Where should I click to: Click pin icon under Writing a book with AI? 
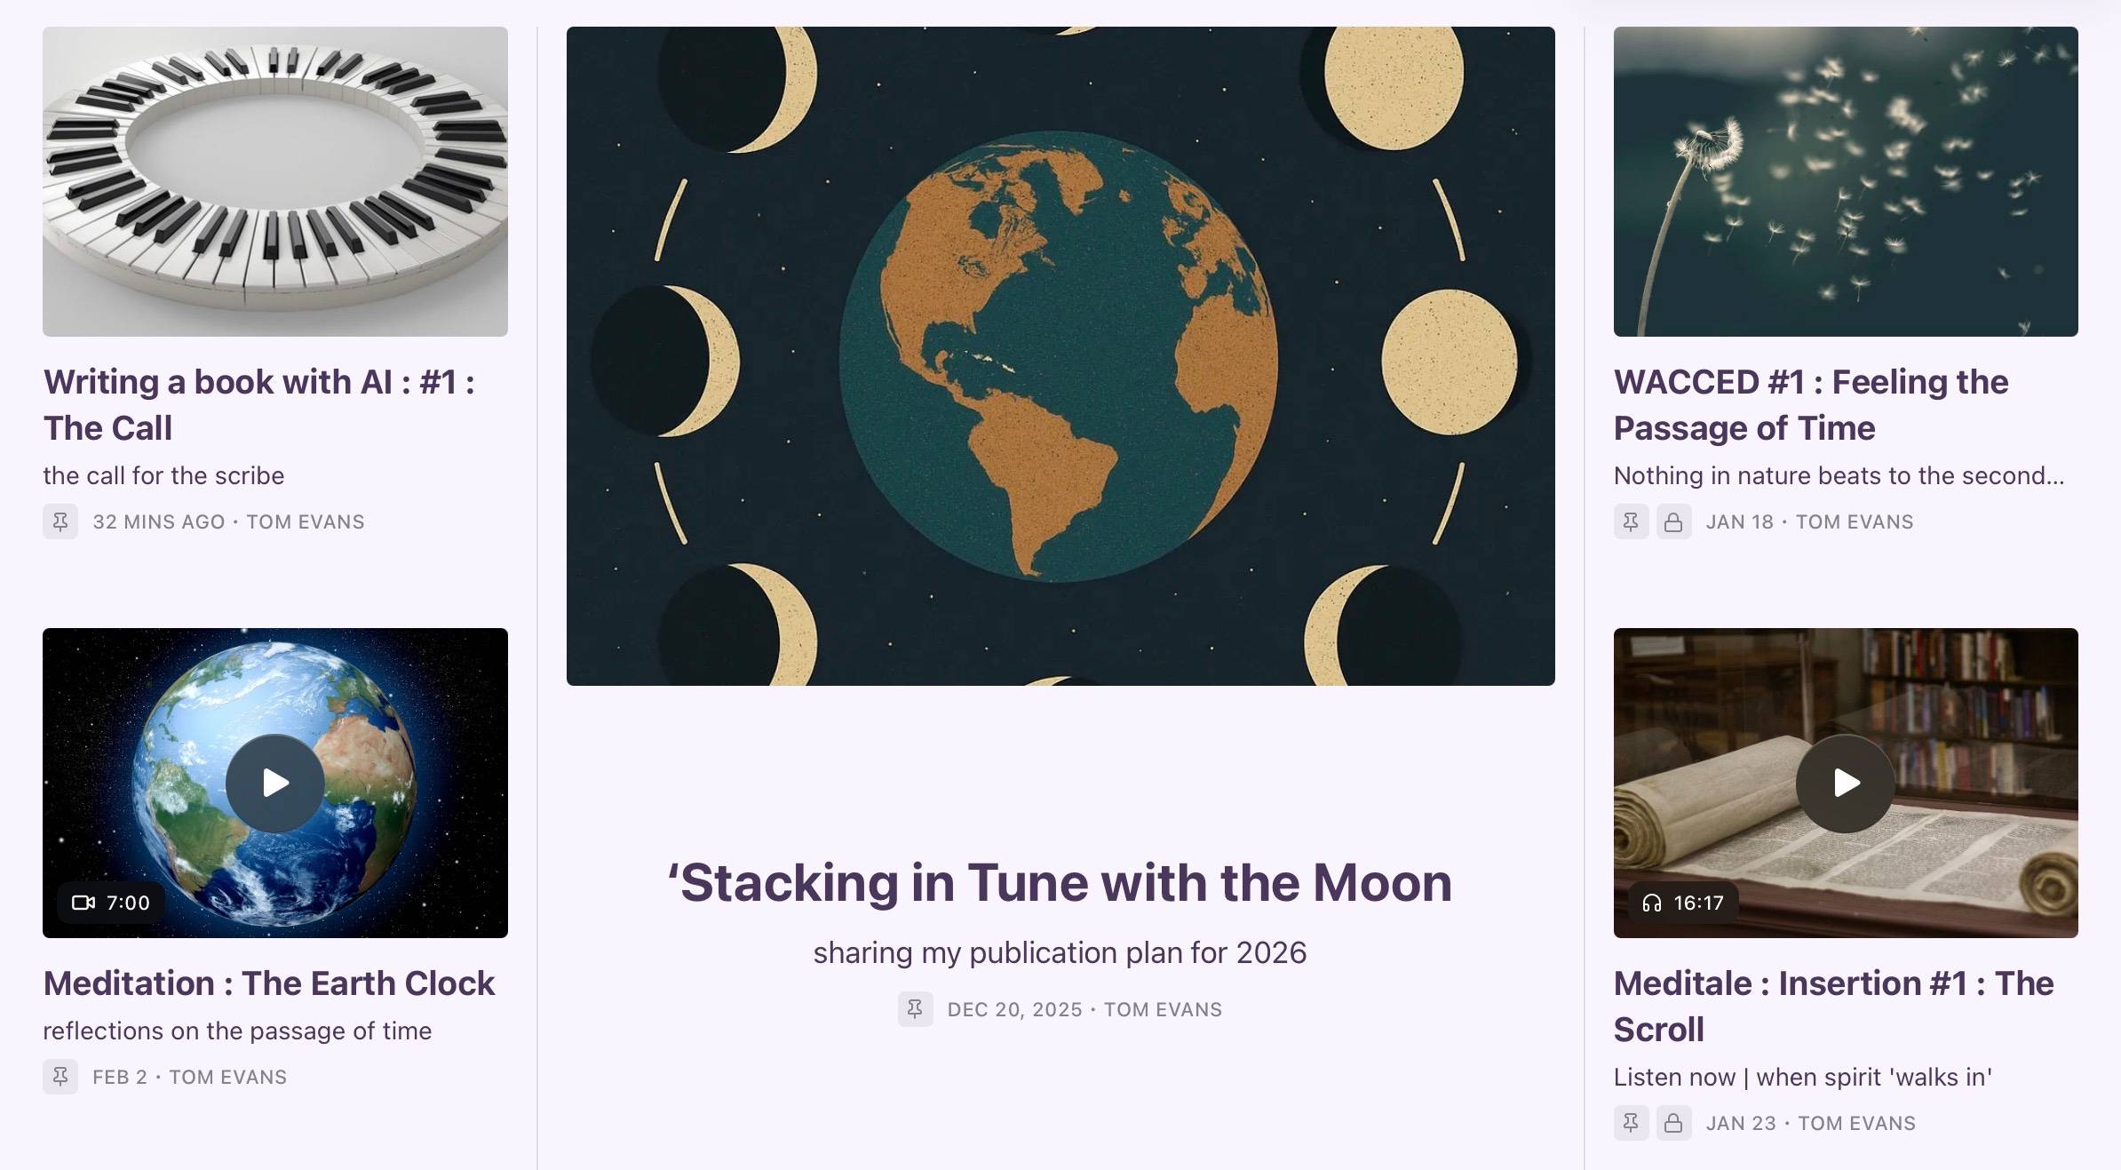60,521
